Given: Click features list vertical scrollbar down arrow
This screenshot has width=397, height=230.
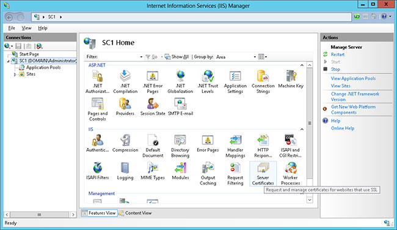Looking at the screenshot, I should (x=310, y=200).
